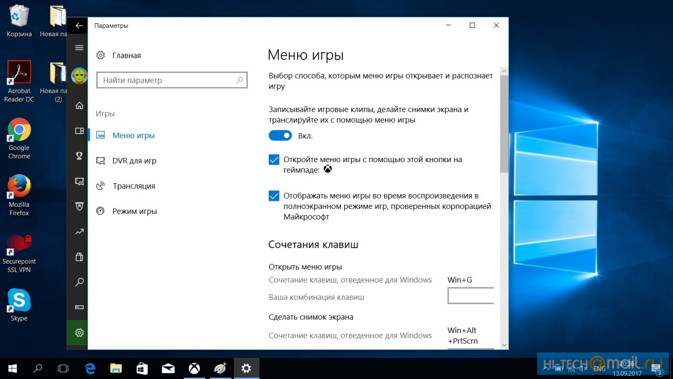
Task: Open the trophy Achievements icon in Xbox sidebar
Action: pos(79,156)
